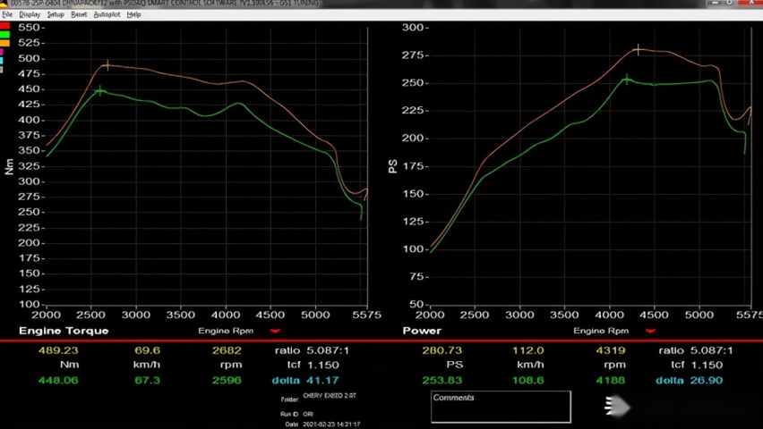Select the 69.6 km/h speed value
Screen dimensions: 763x429
click(147, 350)
